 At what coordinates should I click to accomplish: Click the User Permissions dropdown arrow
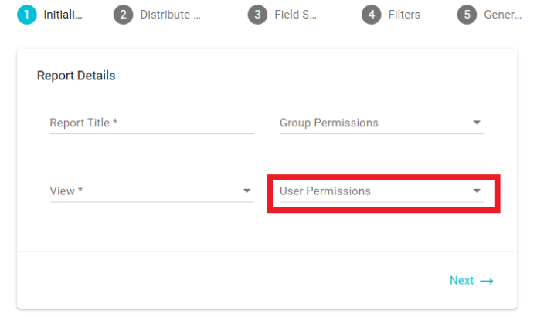[477, 191]
